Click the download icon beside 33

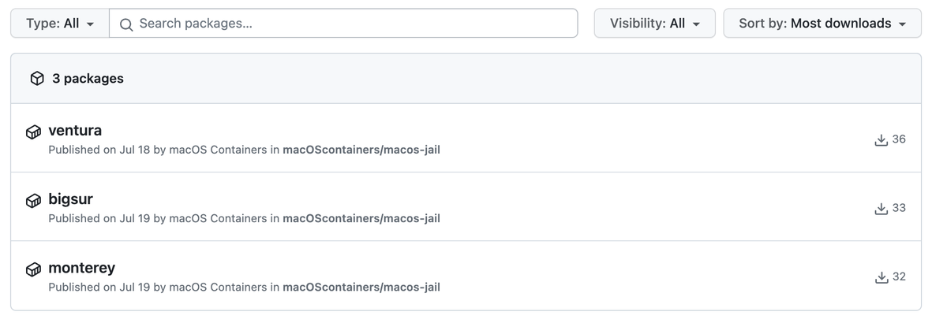tap(881, 209)
